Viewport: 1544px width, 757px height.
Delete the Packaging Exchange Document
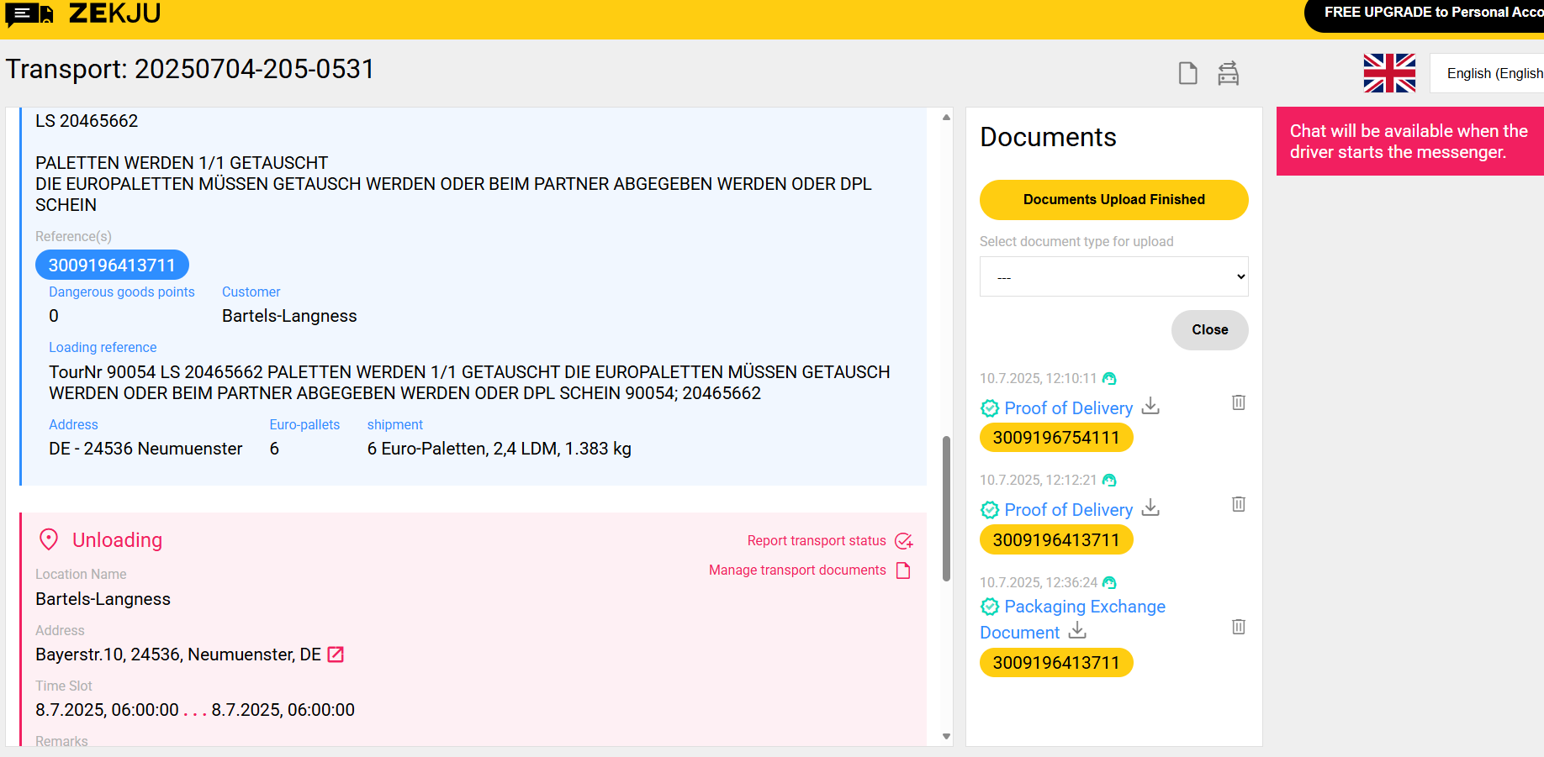[1239, 627]
